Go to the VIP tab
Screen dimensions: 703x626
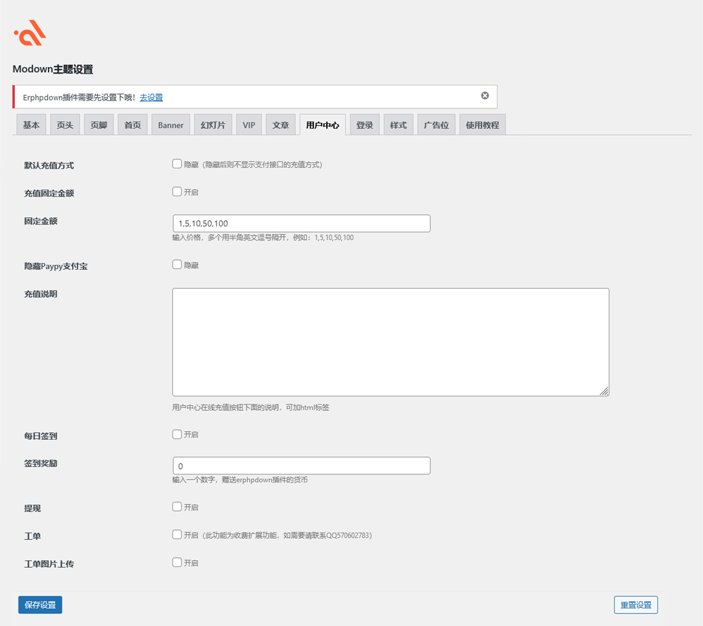click(249, 125)
